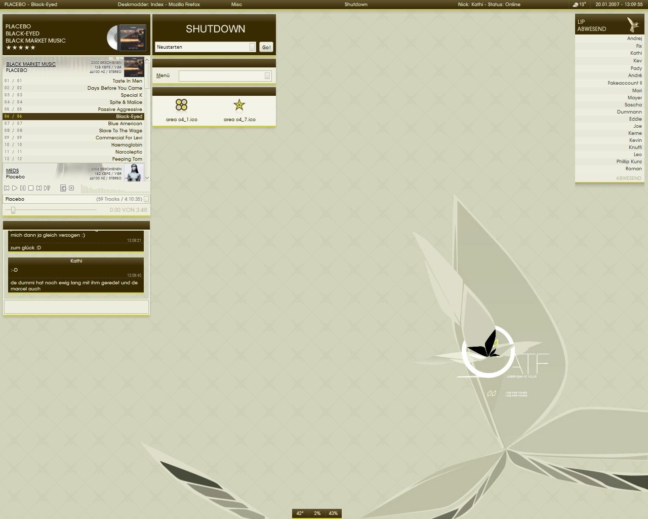
Task: Select track Peeping Tom
Action: (74, 159)
